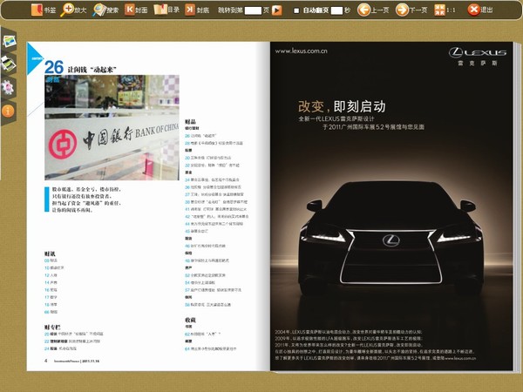Viewport: 523px width, 392px height.
Task: Click contents entry numbered 10 under 财讯
Action: tap(54, 267)
